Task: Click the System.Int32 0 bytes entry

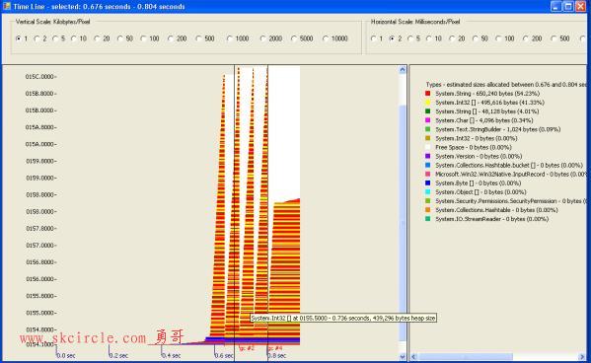Action: tap(476, 138)
